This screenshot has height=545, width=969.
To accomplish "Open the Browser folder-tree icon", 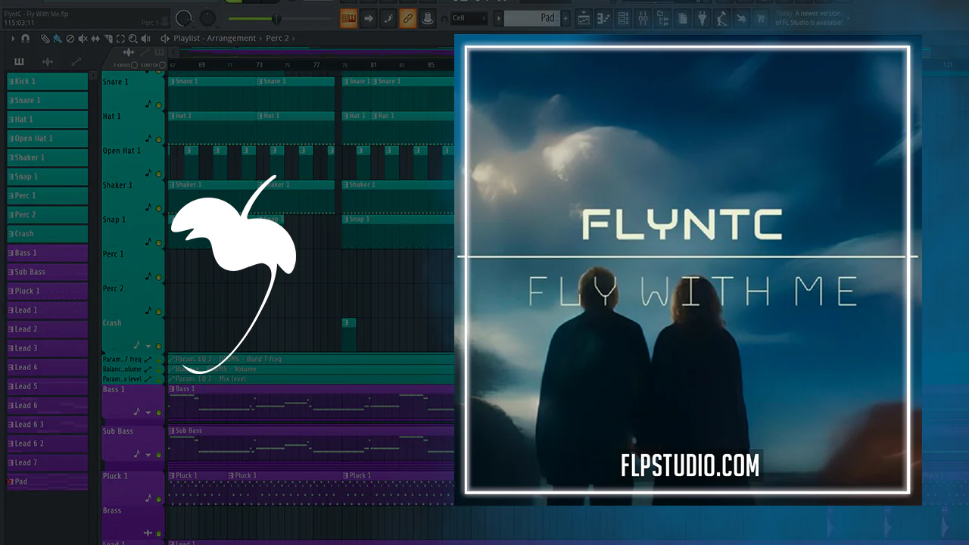I will [x=663, y=18].
